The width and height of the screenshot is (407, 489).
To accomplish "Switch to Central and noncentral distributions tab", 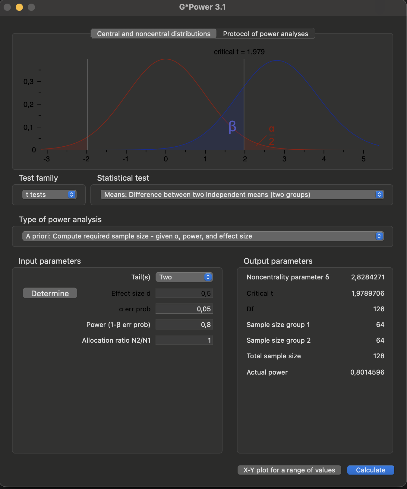I will coord(154,34).
